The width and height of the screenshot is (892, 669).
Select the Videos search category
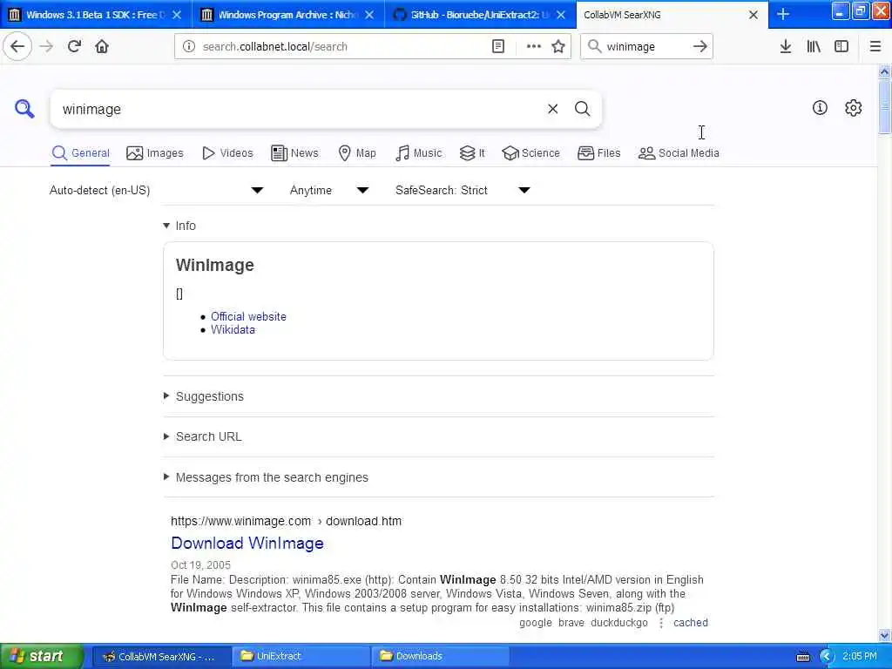(x=227, y=153)
